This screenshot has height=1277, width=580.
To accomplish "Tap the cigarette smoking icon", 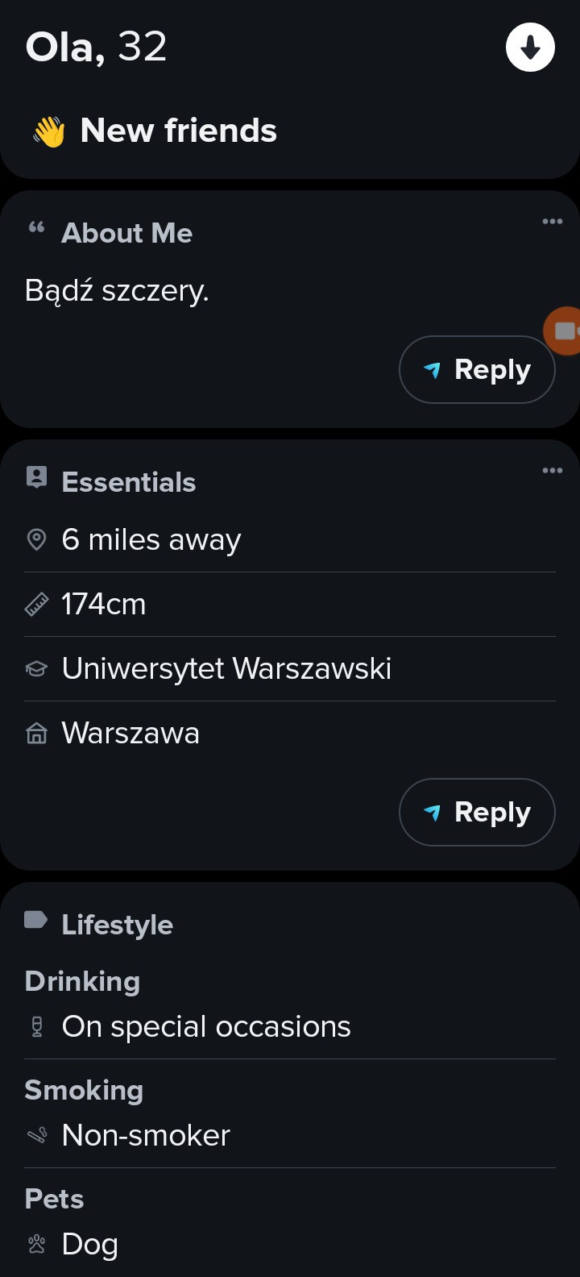I will 37,1136.
